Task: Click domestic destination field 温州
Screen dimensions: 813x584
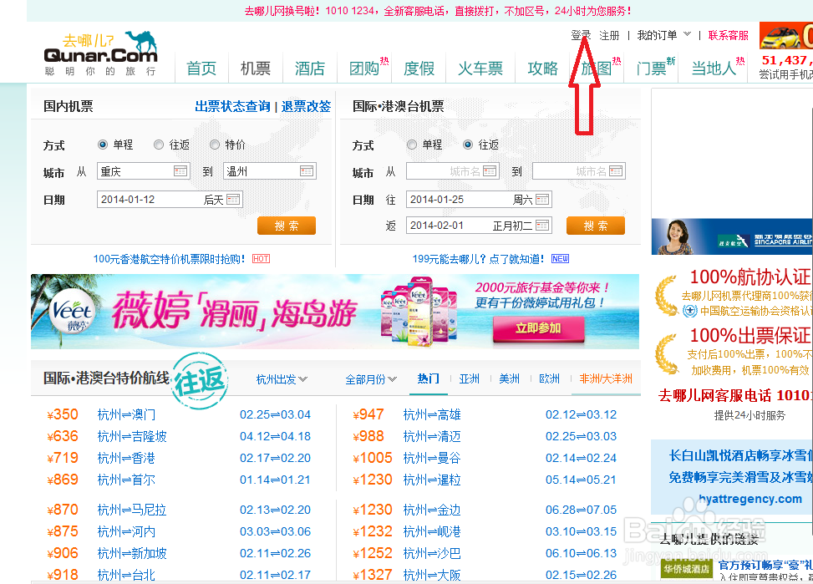Action: pos(270,171)
